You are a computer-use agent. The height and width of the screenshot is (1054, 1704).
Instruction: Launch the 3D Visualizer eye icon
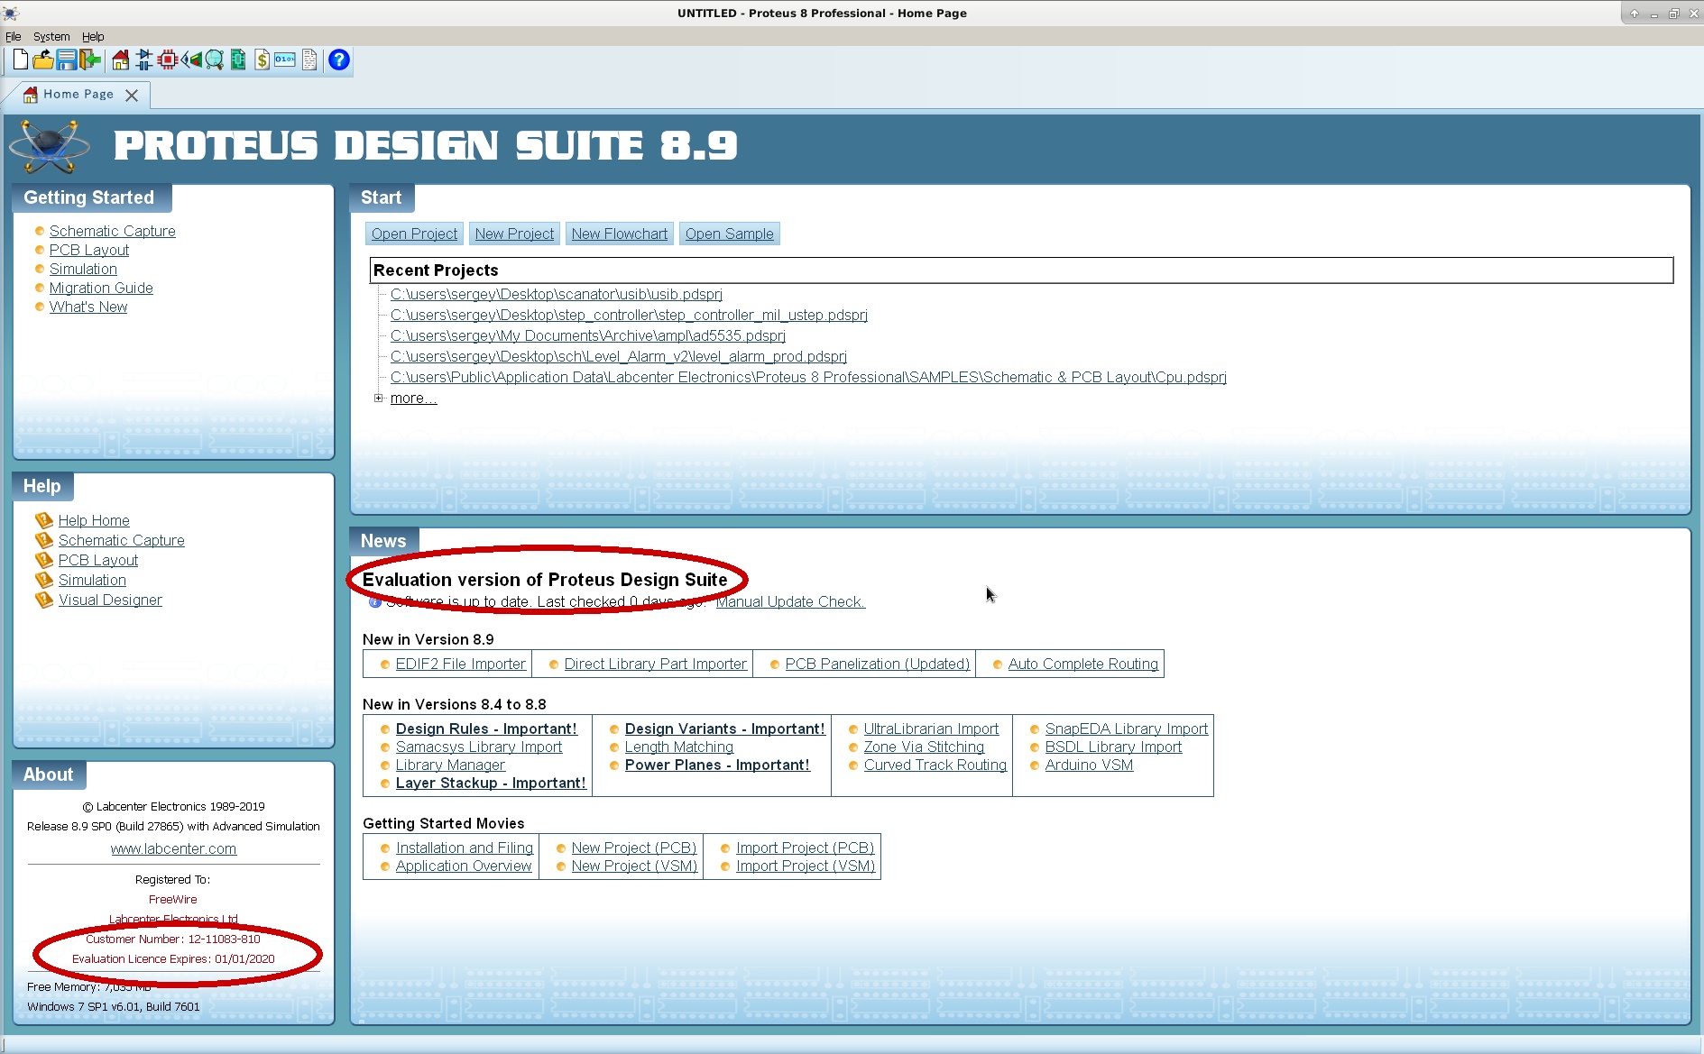point(191,60)
